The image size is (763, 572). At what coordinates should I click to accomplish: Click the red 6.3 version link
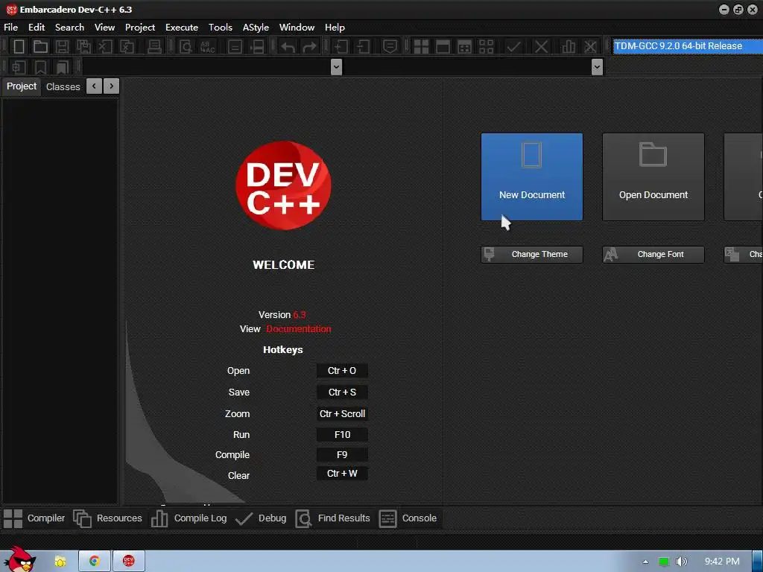[x=300, y=315]
